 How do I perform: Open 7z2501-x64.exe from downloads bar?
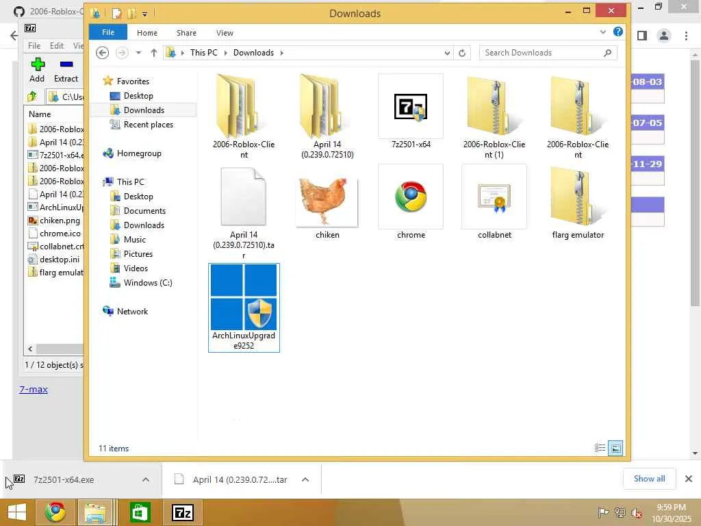[64, 479]
